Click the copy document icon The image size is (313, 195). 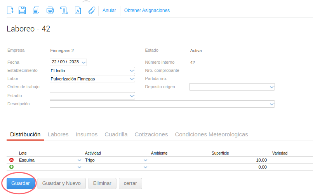[x=36, y=10]
